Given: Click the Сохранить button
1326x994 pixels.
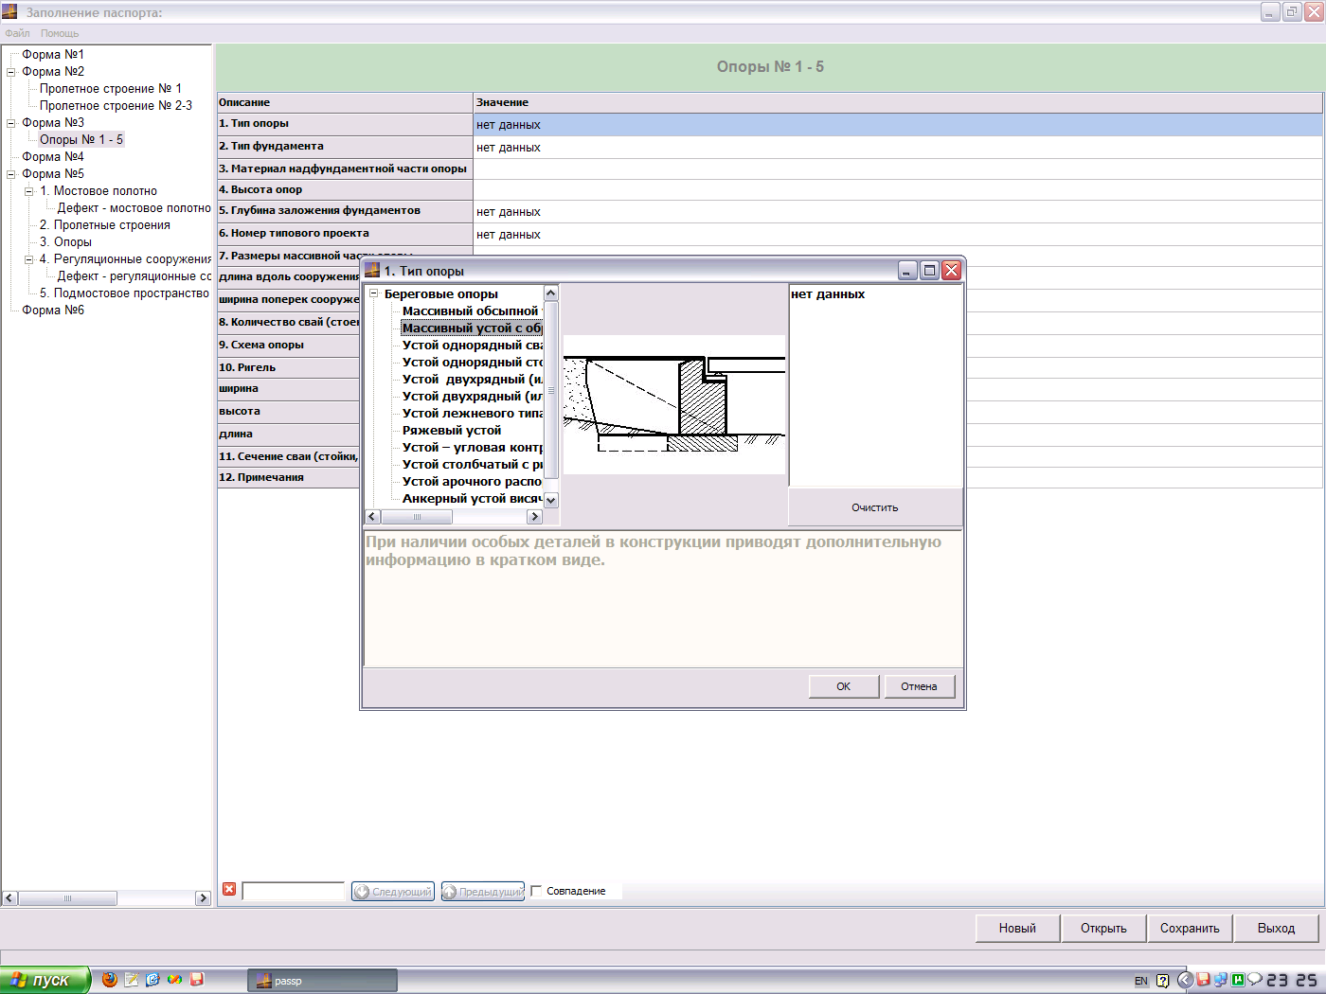Looking at the screenshot, I should coord(1190,928).
